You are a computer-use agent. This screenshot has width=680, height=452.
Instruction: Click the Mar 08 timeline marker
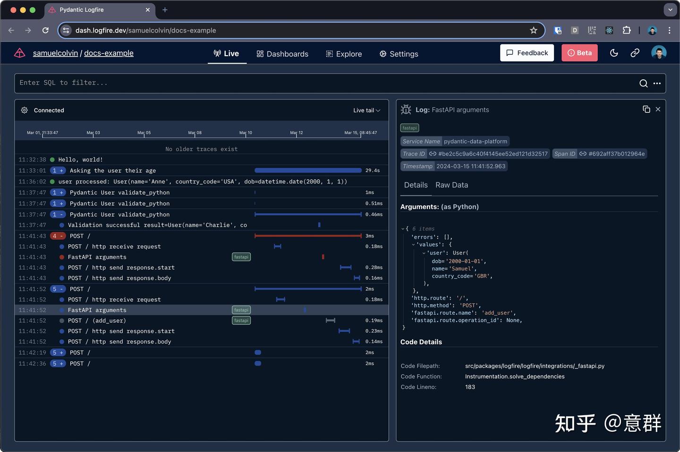(195, 133)
